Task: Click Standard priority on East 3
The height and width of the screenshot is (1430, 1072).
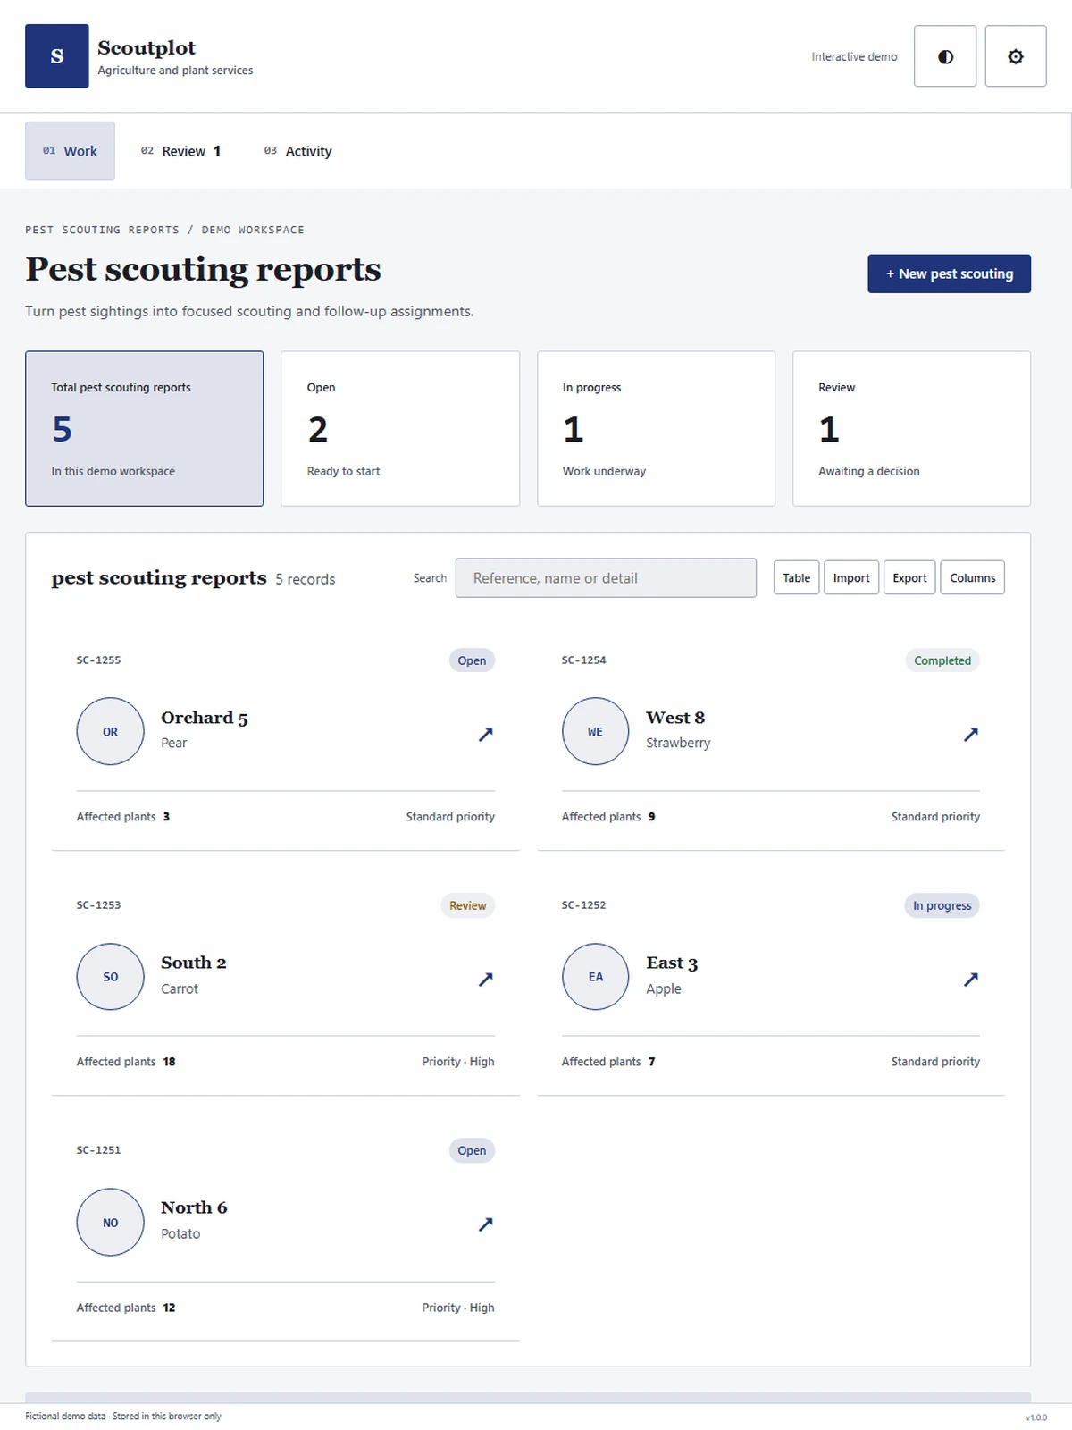Action: pyautogui.click(x=935, y=1062)
